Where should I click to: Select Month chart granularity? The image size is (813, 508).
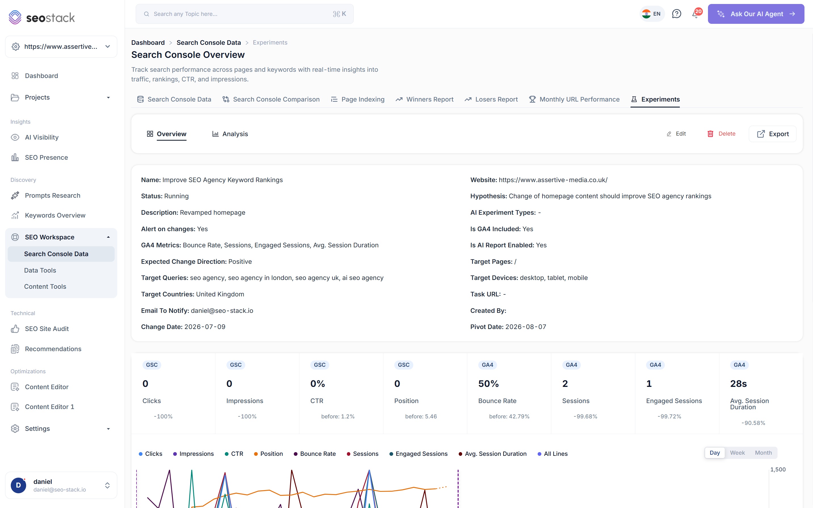pyautogui.click(x=763, y=453)
